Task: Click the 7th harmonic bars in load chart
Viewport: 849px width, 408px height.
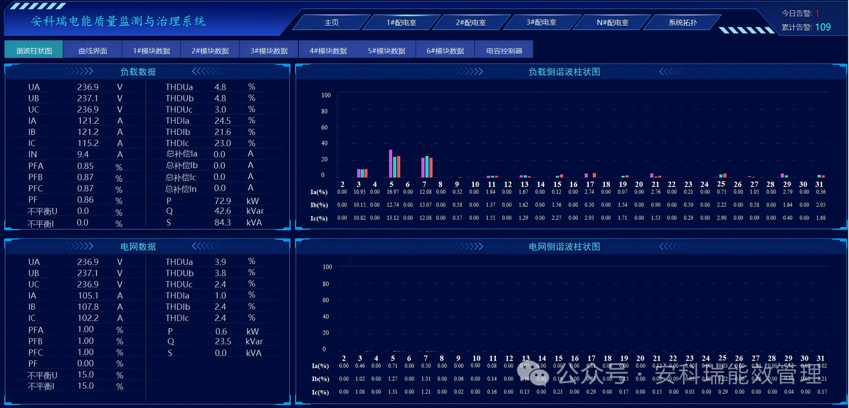Action: [427, 167]
